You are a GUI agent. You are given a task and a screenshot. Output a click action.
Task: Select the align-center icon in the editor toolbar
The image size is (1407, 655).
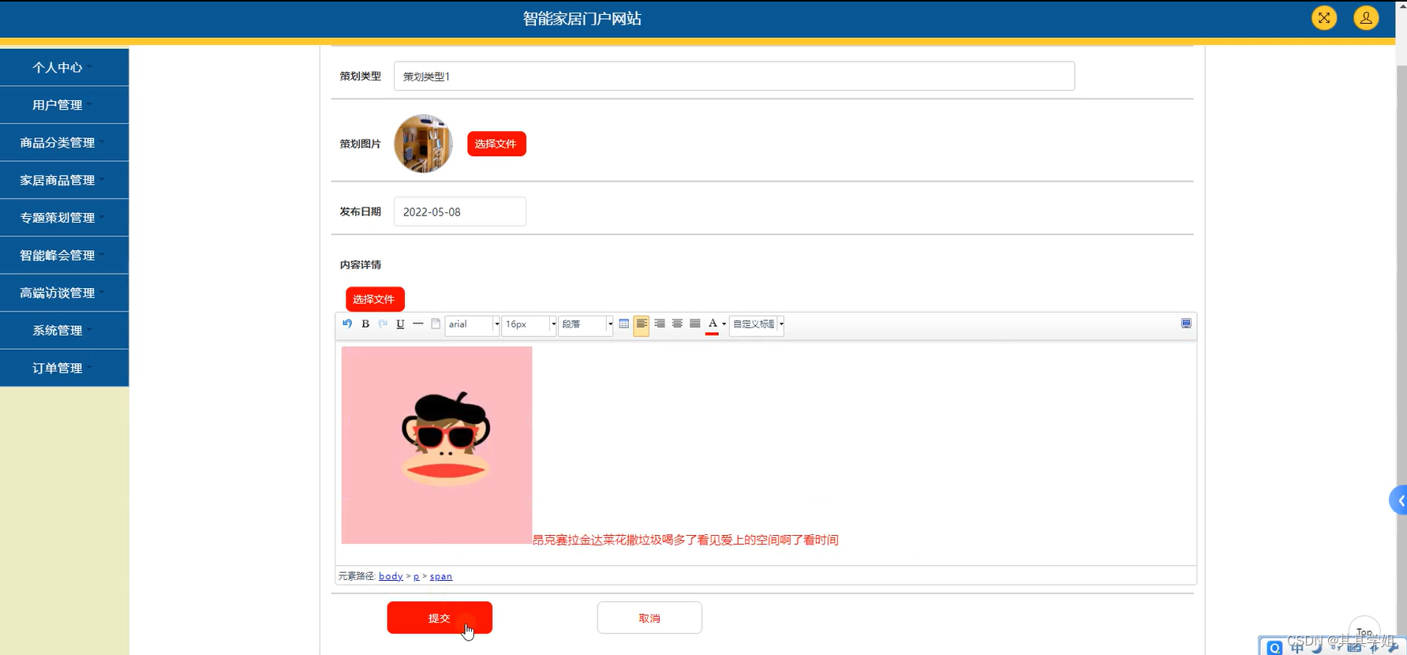tap(677, 324)
